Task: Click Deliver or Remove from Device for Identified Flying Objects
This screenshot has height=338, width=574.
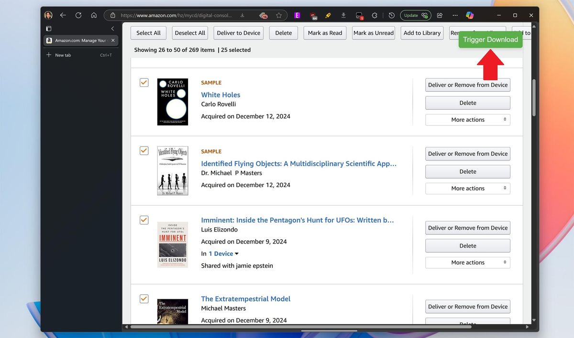Action: point(468,154)
